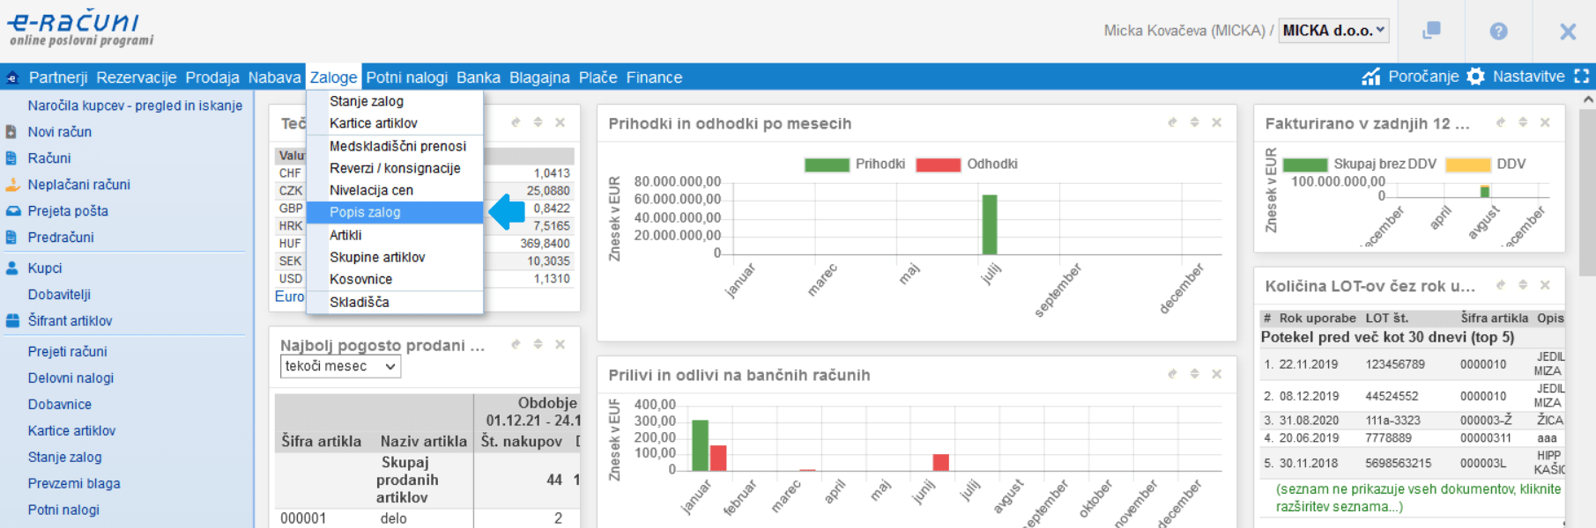Image resolution: width=1596 pixels, height=528 pixels.
Task: Select Popis zalog from Zaloge menu
Action: 365,212
